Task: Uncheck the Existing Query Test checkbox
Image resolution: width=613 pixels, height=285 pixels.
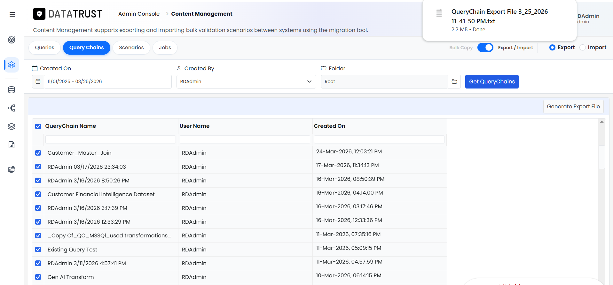Action: click(38, 249)
